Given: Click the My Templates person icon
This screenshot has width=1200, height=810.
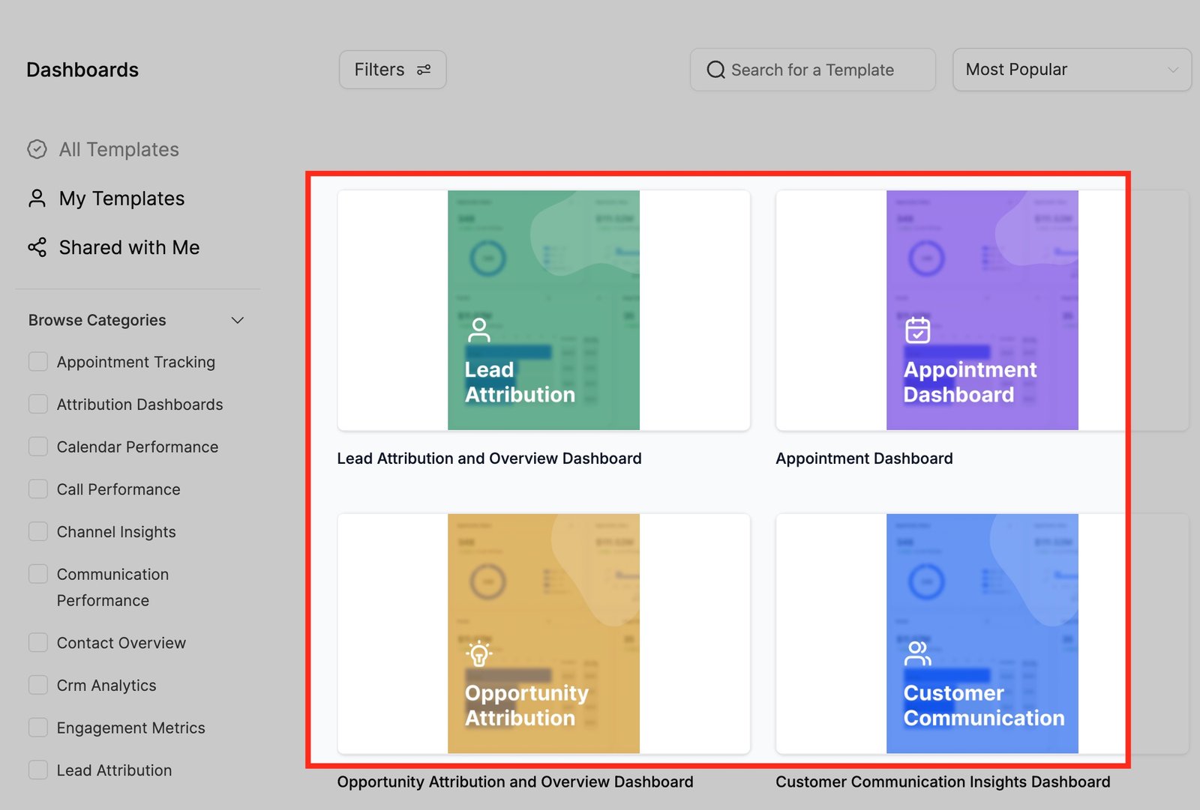Looking at the screenshot, I should click(x=37, y=199).
